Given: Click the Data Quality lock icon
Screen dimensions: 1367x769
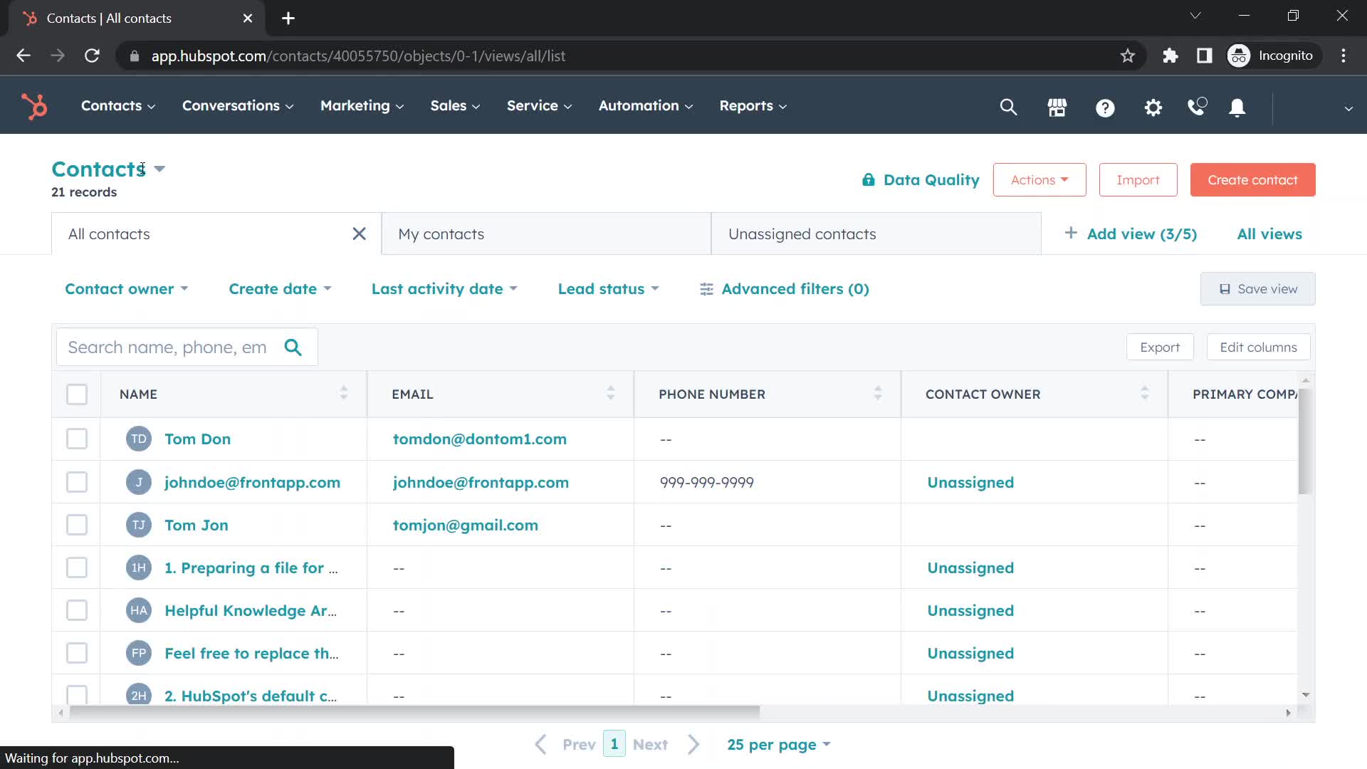Looking at the screenshot, I should [x=868, y=179].
